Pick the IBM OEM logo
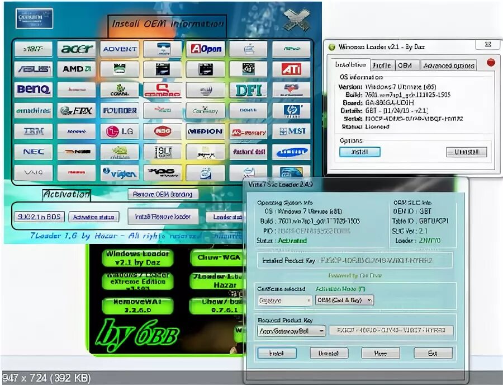Image resolution: width=503 pixels, height=385 pixels. click(x=34, y=131)
